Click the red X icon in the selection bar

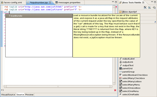click(x=115, y=90)
